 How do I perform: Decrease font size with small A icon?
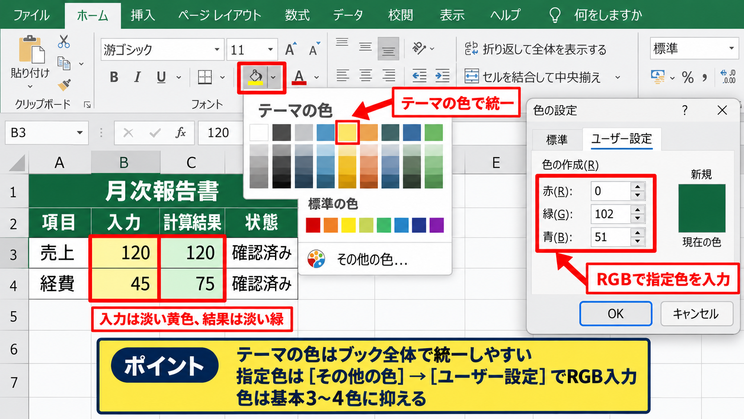(x=314, y=49)
